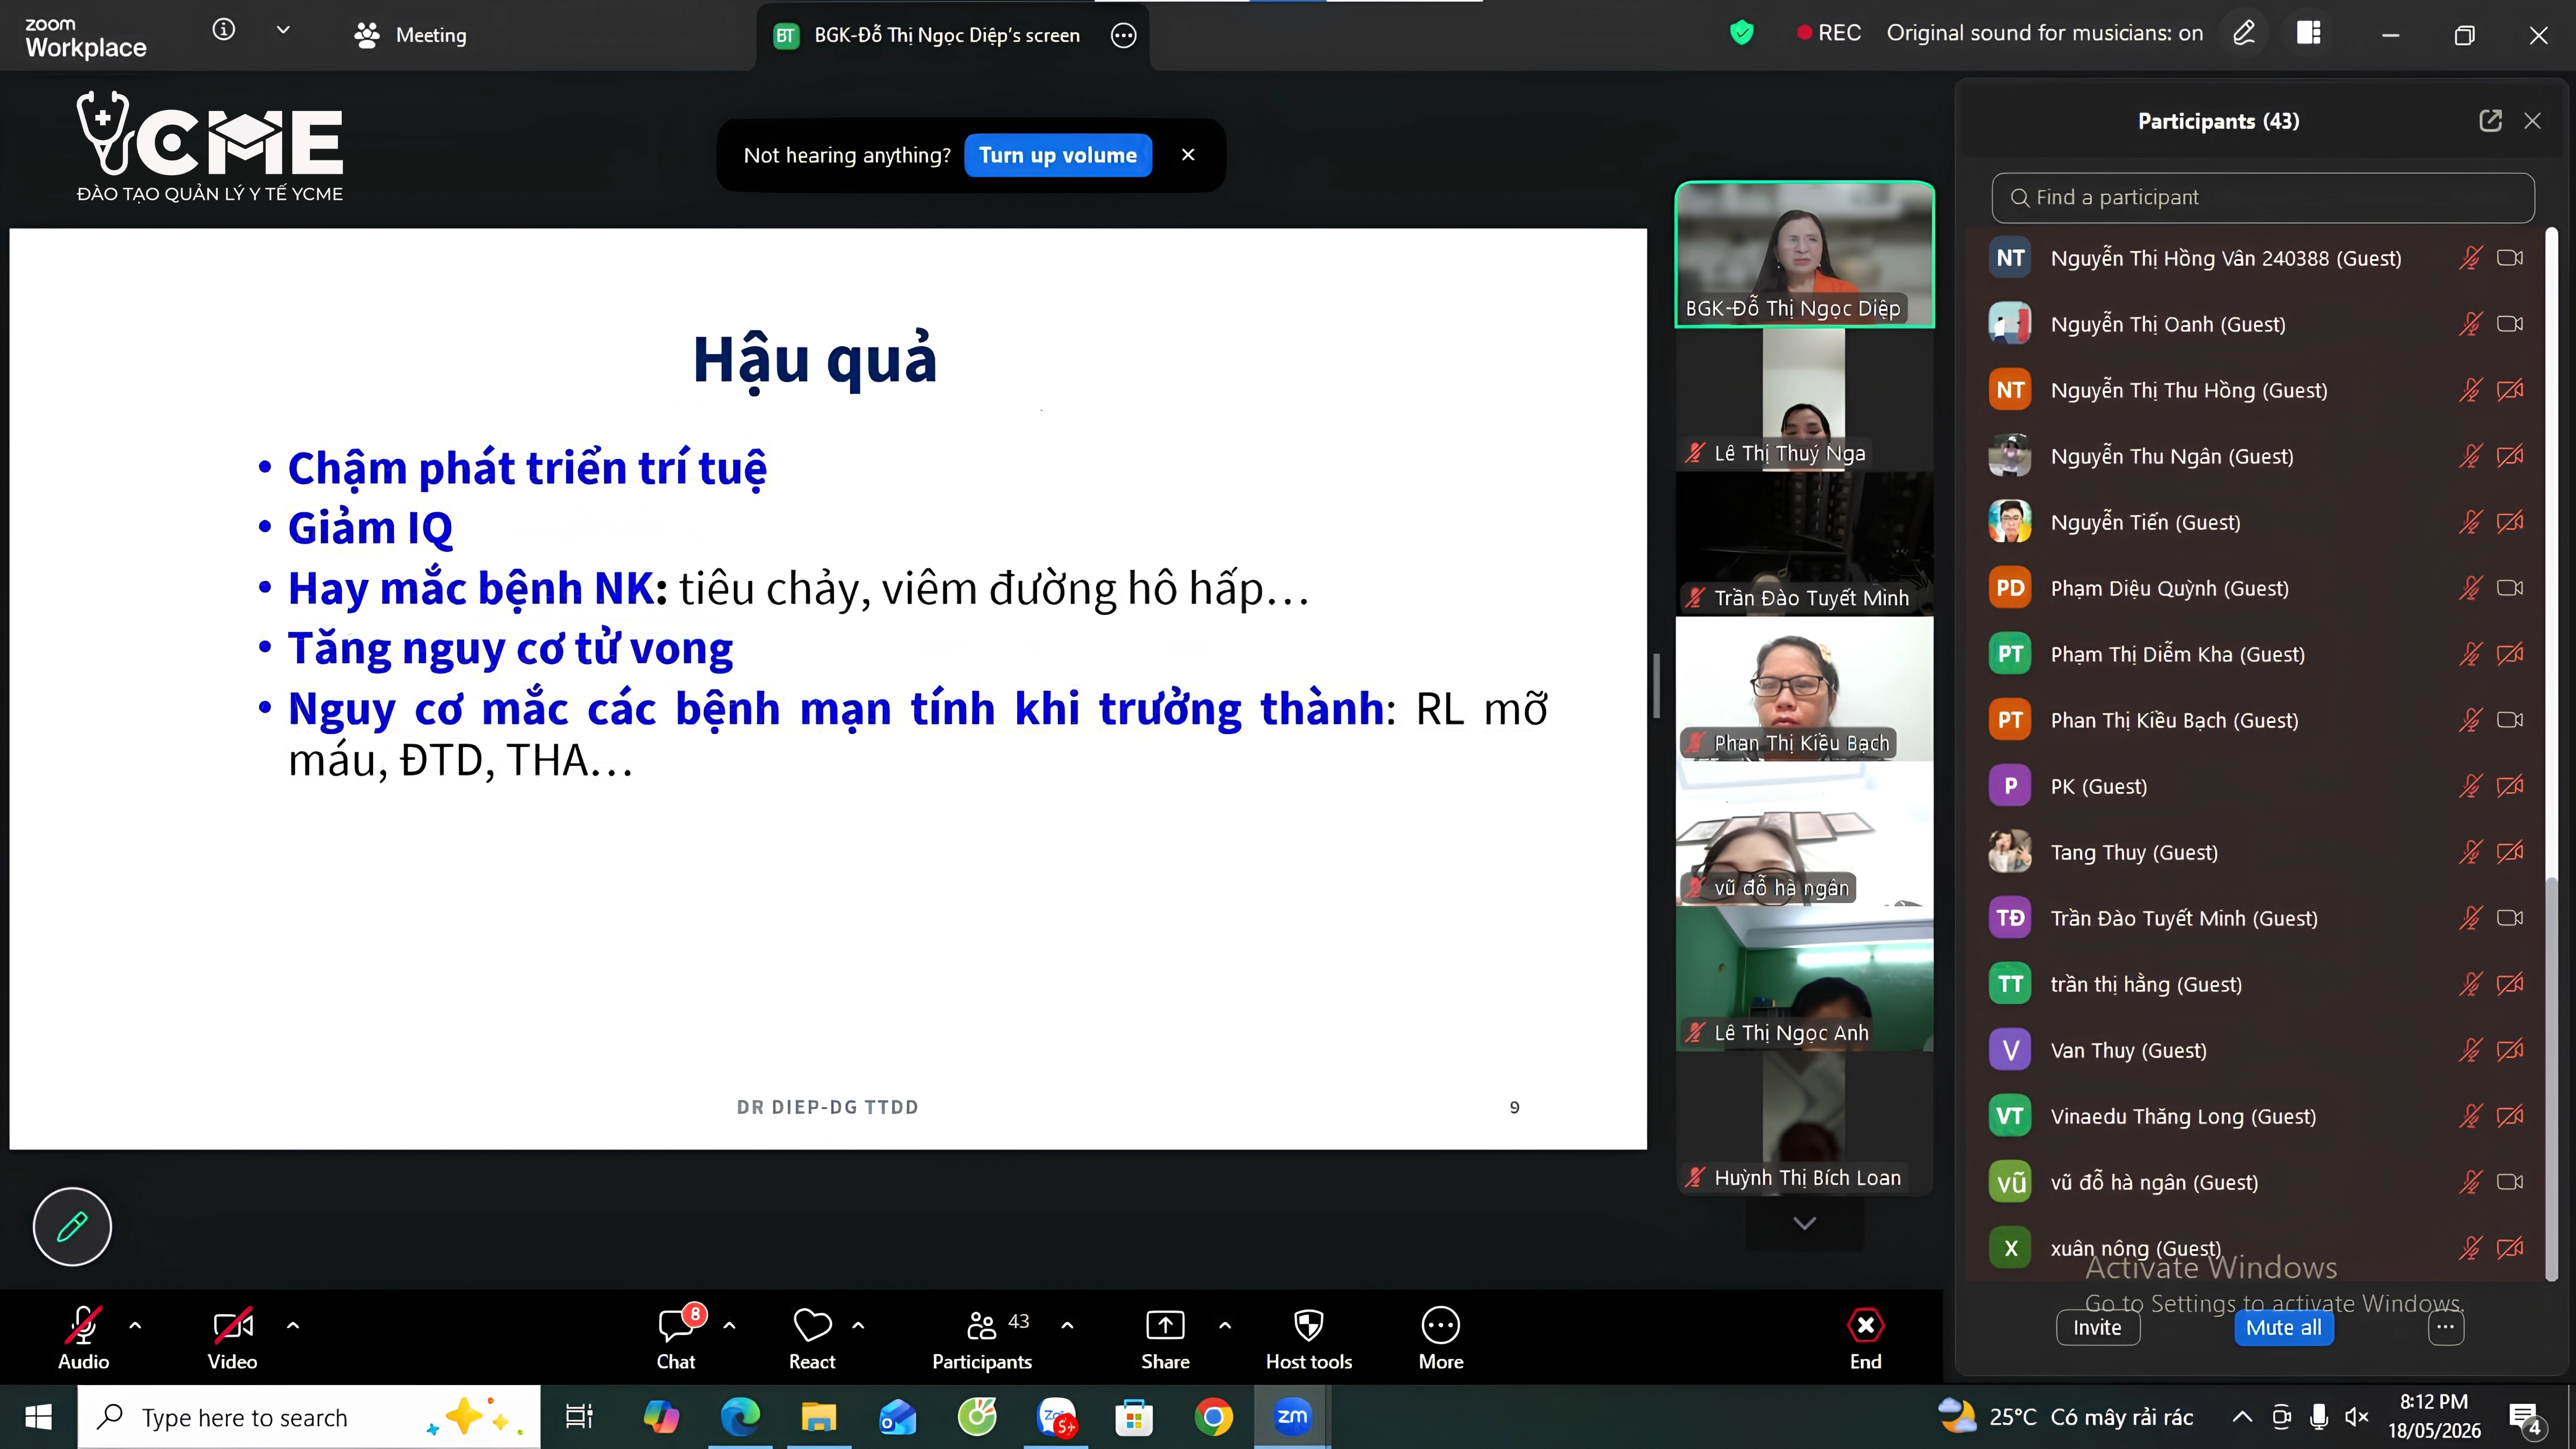Screen dimensions: 2576x1449
Task: Click the muted volume tray icon
Action: tap(2357, 1416)
